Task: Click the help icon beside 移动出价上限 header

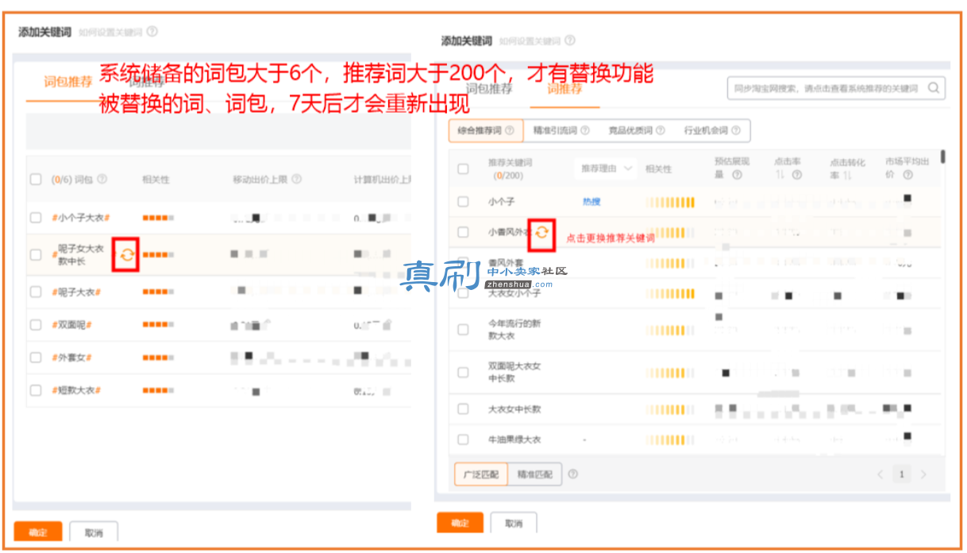Action: 297,180
